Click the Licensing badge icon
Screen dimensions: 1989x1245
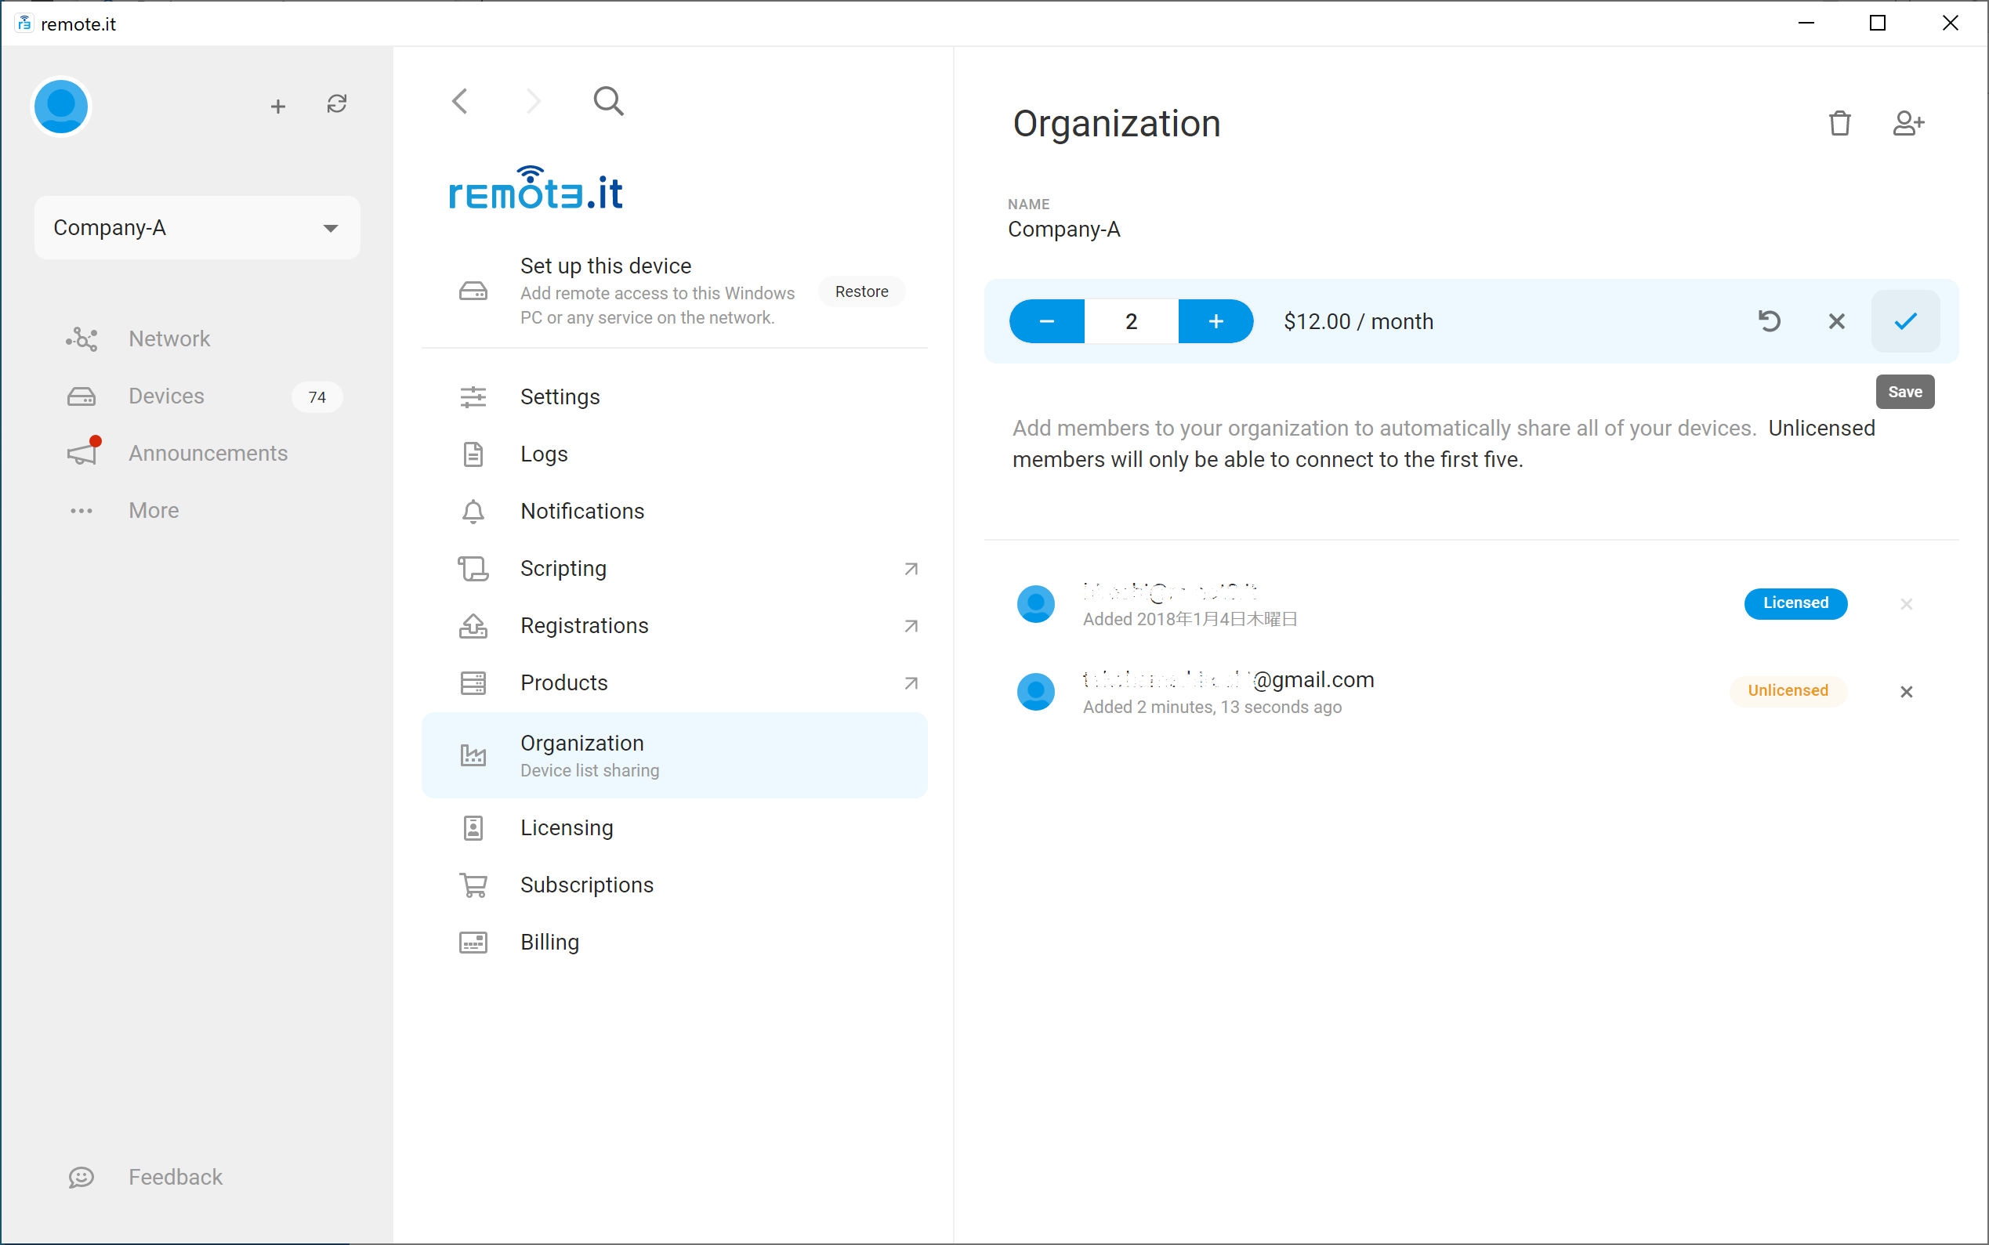coord(473,827)
